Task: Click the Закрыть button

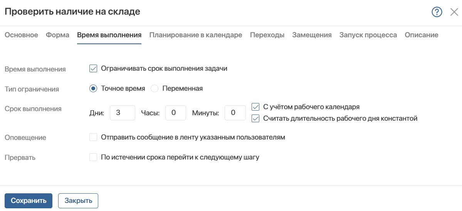Action: (78, 201)
